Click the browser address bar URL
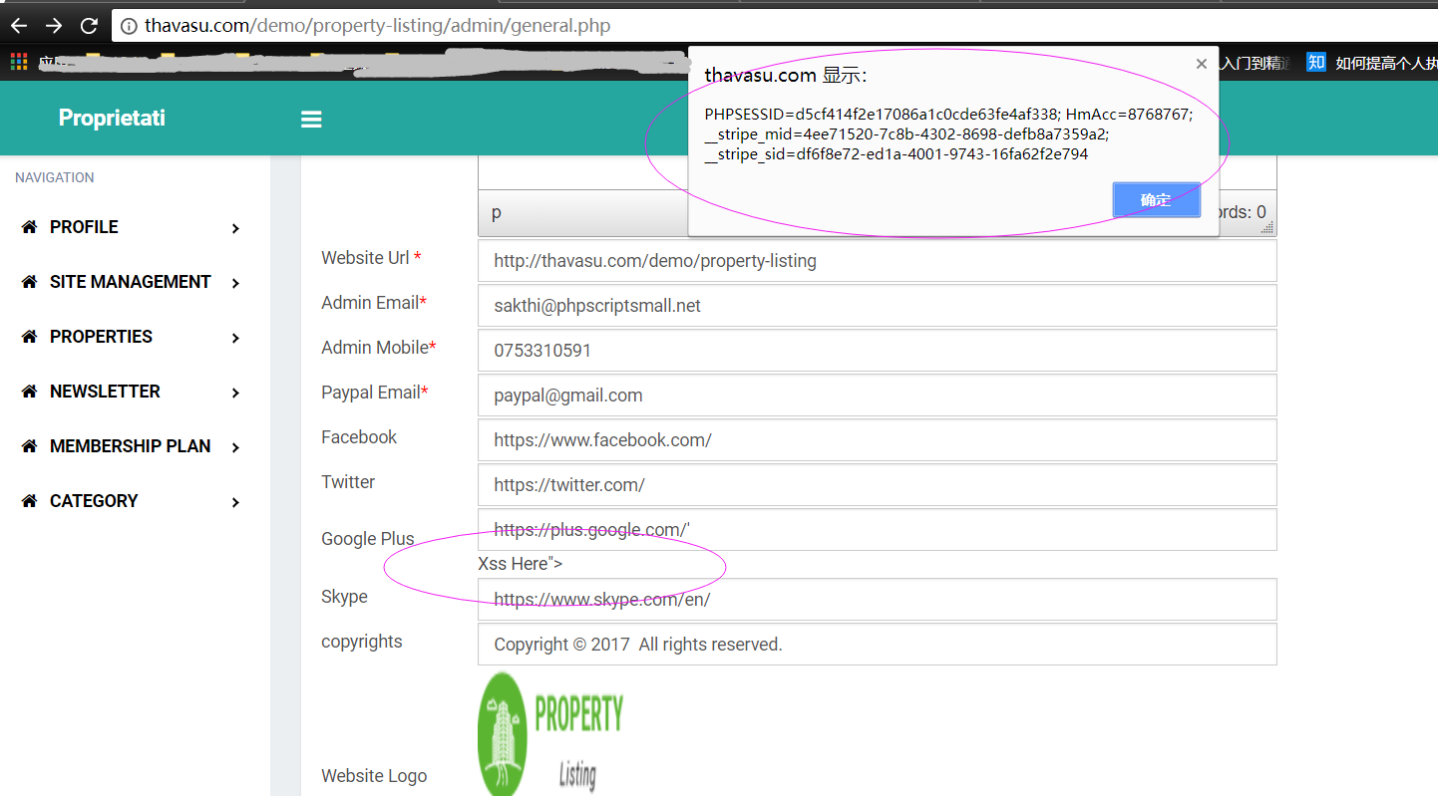This screenshot has height=796, width=1438. tap(377, 26)
